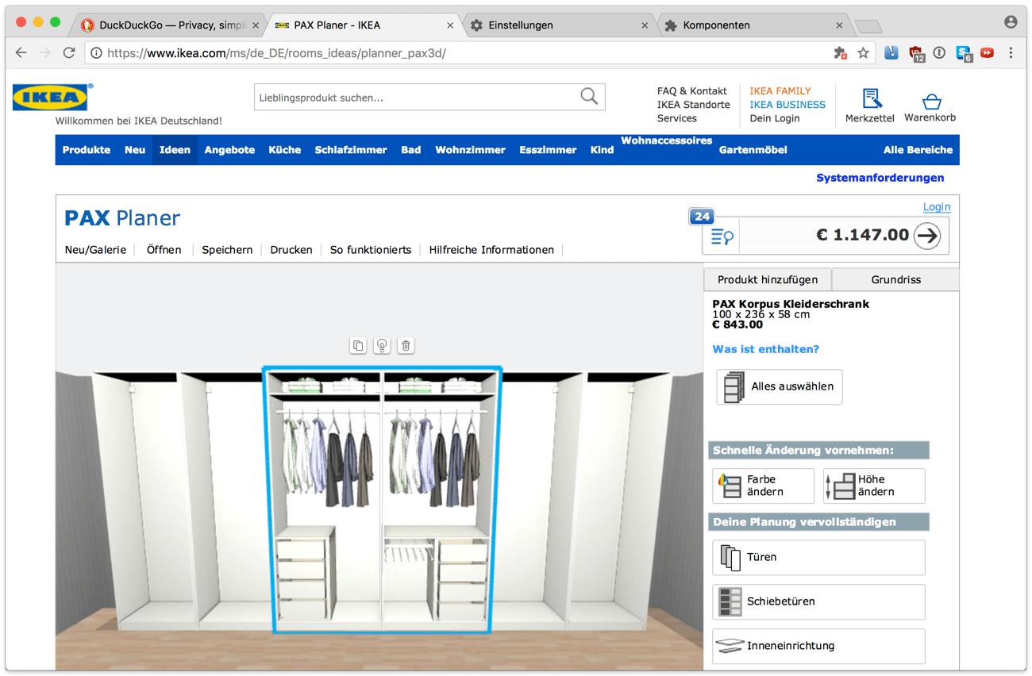The image size is (1032, 676).
Task: Click the search magnifier icon
Action: tap(589, 97)
